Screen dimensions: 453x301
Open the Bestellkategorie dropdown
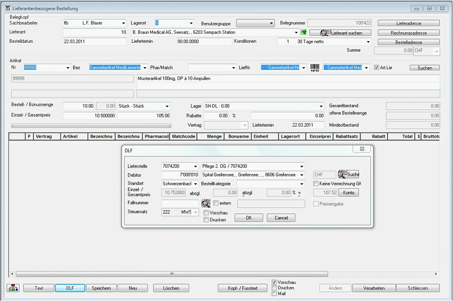click(301, 184)
